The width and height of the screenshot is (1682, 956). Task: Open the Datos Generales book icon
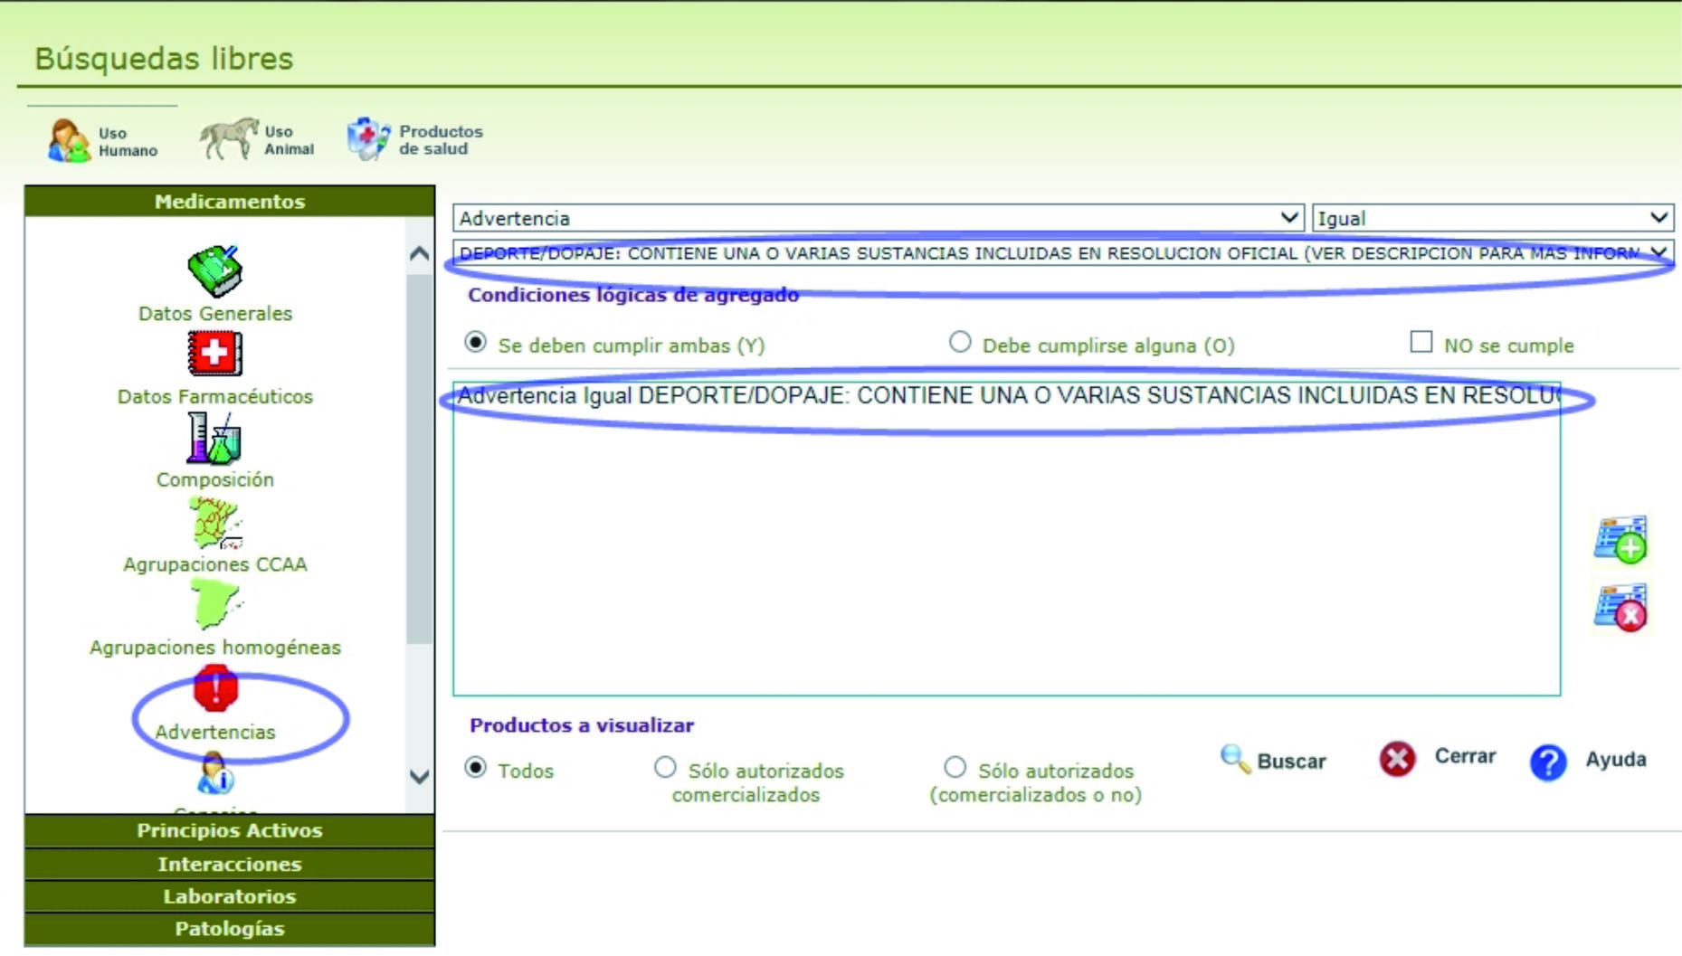pyautogui.click(x=215, y=270)
